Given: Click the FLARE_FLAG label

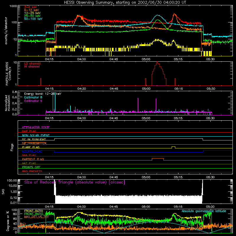Looking at the screenshot, I should pos(31,147).
